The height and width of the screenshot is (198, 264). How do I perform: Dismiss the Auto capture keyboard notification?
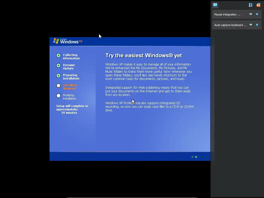pos(257,25)
